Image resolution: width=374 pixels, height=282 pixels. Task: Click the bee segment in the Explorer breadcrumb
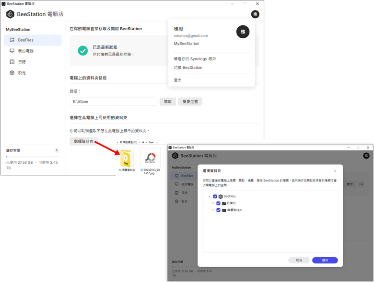151,142
